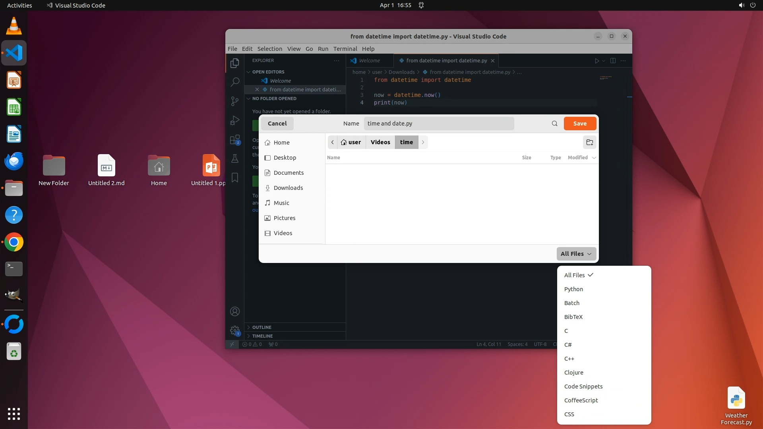Open the Terminal menu
Viewport: 763px width, 429px height.
[x=345, y=49]
